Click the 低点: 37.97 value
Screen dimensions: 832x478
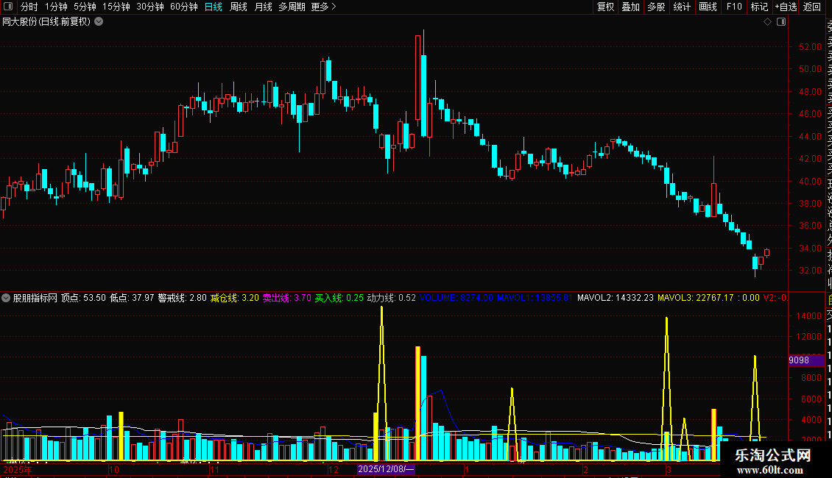pyautogui.click(x=132, y=298)
